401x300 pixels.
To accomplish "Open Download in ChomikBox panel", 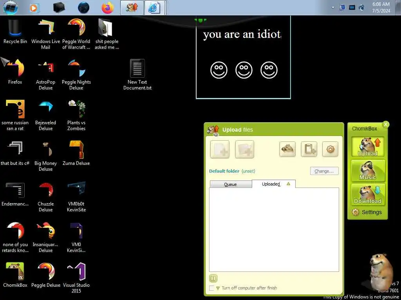I will (x=368, y=195).
